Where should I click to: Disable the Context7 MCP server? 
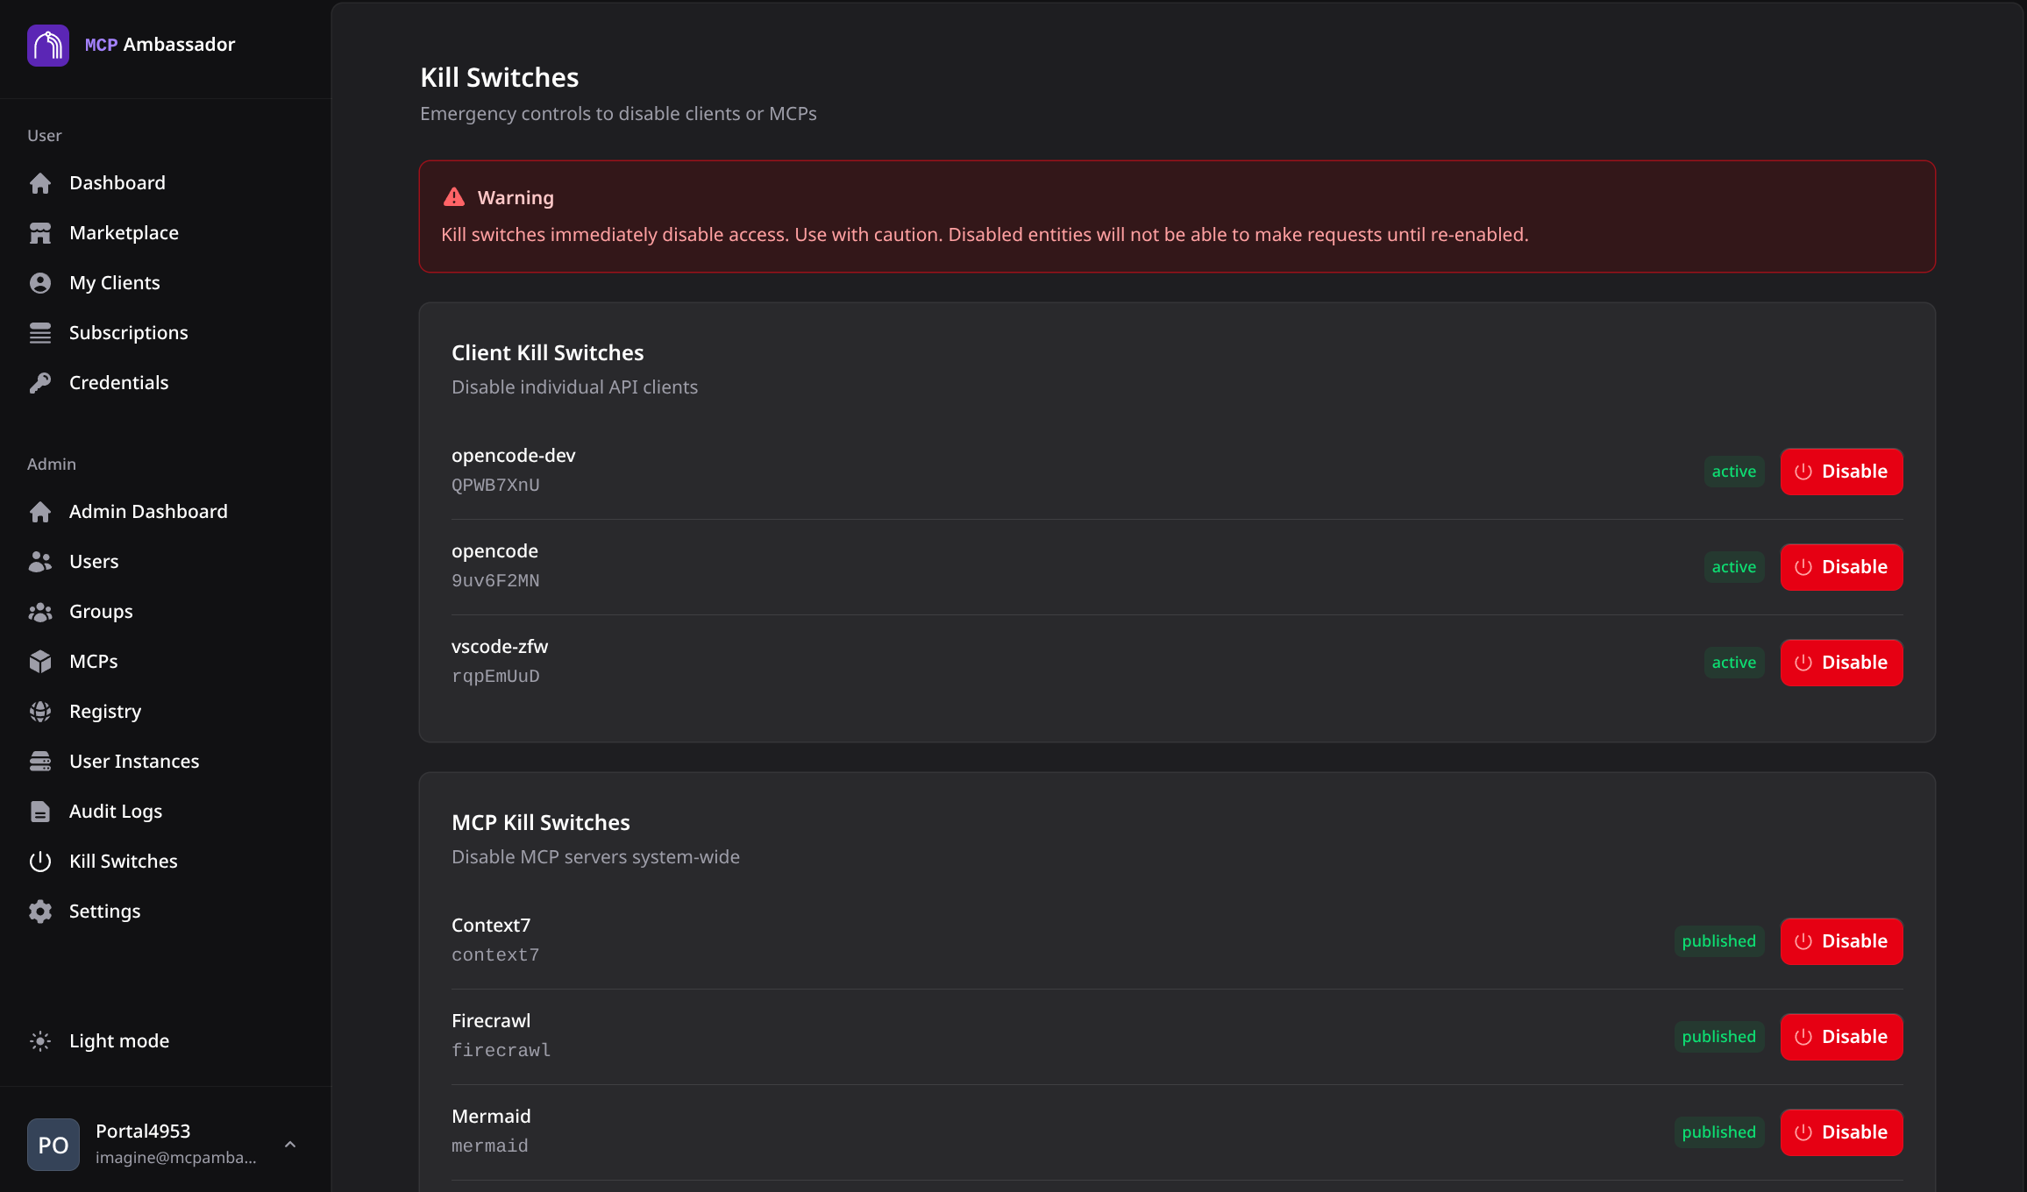[1841, 941]
